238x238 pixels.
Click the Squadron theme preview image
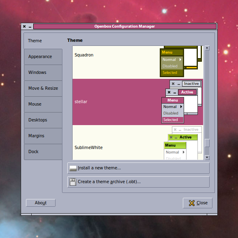[181, 61]
